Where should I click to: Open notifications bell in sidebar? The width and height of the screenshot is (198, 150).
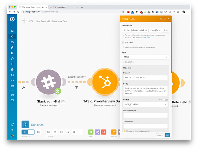pos(12,124)
